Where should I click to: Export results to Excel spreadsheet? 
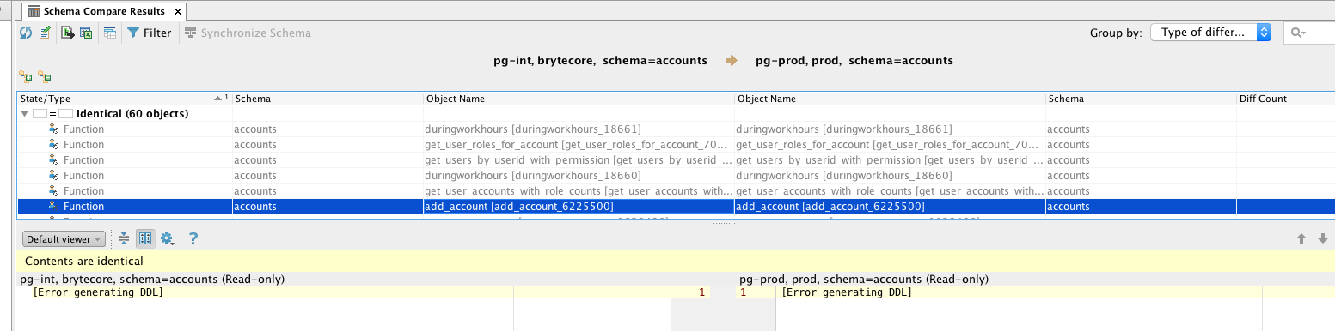coord(86,33)
